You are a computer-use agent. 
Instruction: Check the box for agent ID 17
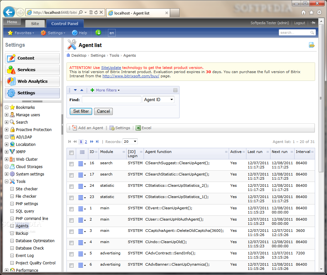71,175
